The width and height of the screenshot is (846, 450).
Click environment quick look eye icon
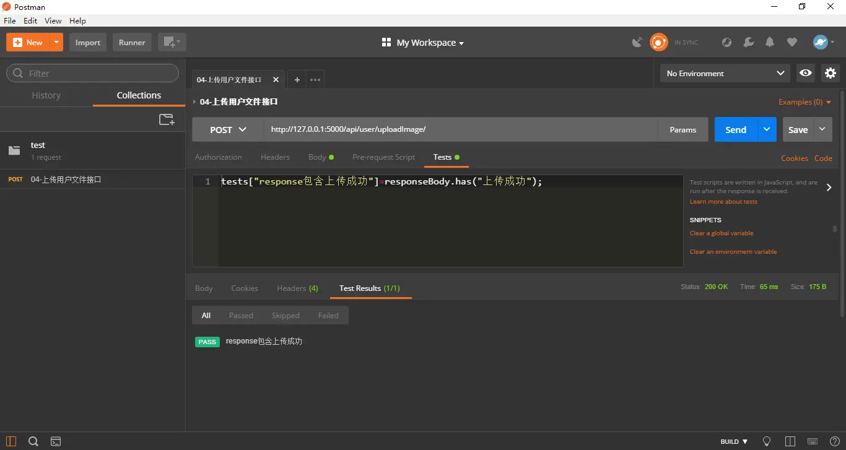(x=806, y=73)
